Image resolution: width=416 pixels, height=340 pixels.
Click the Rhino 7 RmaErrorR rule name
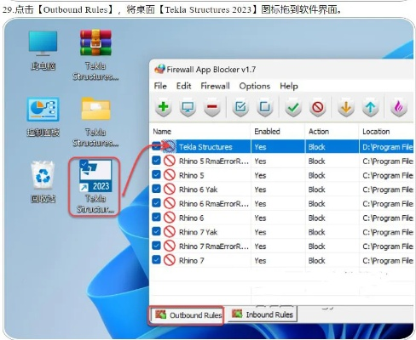(x=214, y=246)
